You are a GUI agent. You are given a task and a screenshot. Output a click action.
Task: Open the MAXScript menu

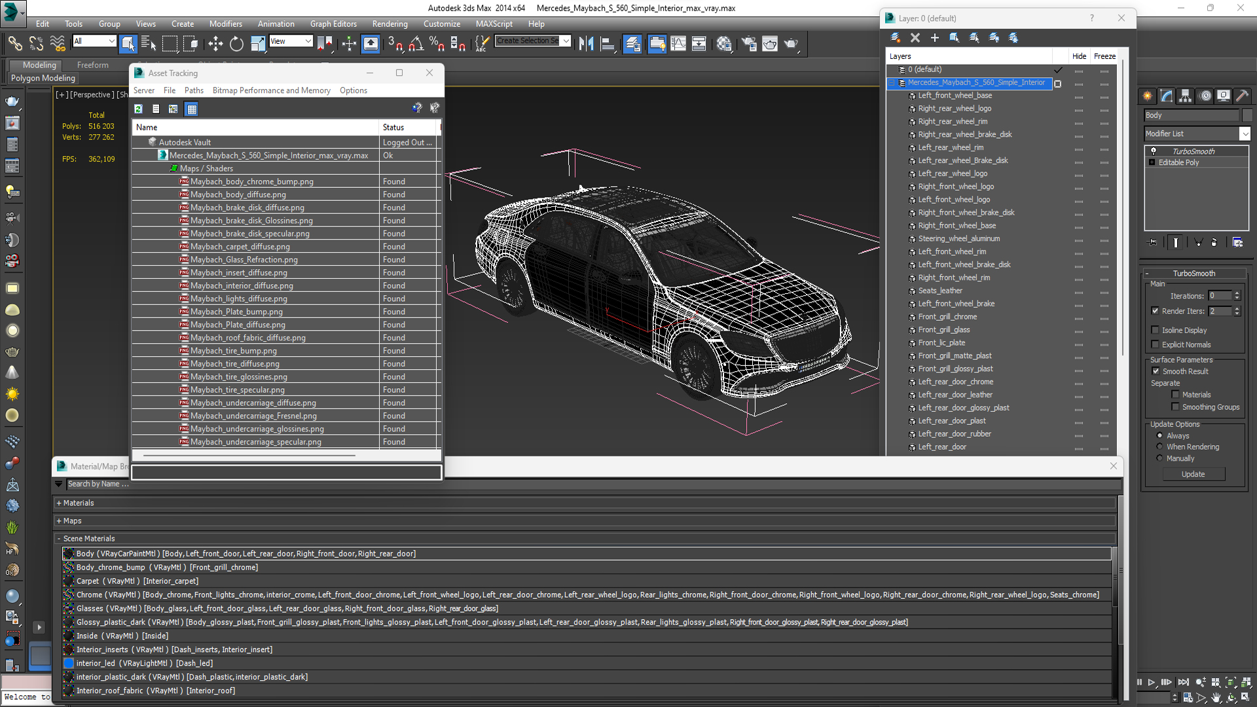(494, 24)
